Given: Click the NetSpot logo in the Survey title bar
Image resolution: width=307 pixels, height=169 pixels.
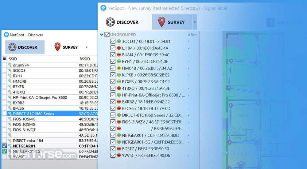Looking at the screenshot, I should click(x=103, y=8).
